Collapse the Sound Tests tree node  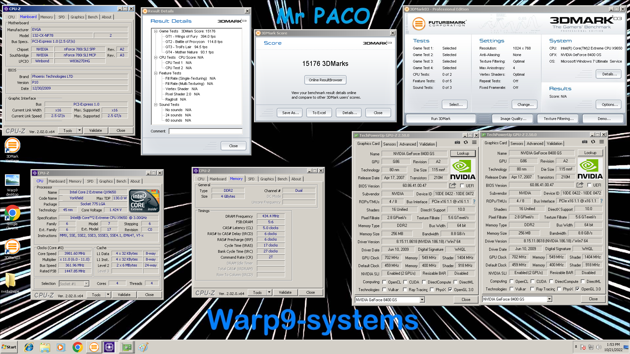[156, 105]
